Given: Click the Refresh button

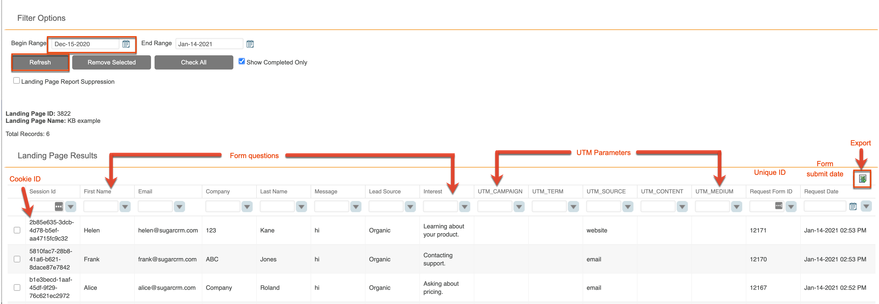Looking at the screenshot, I should [40, 62].
